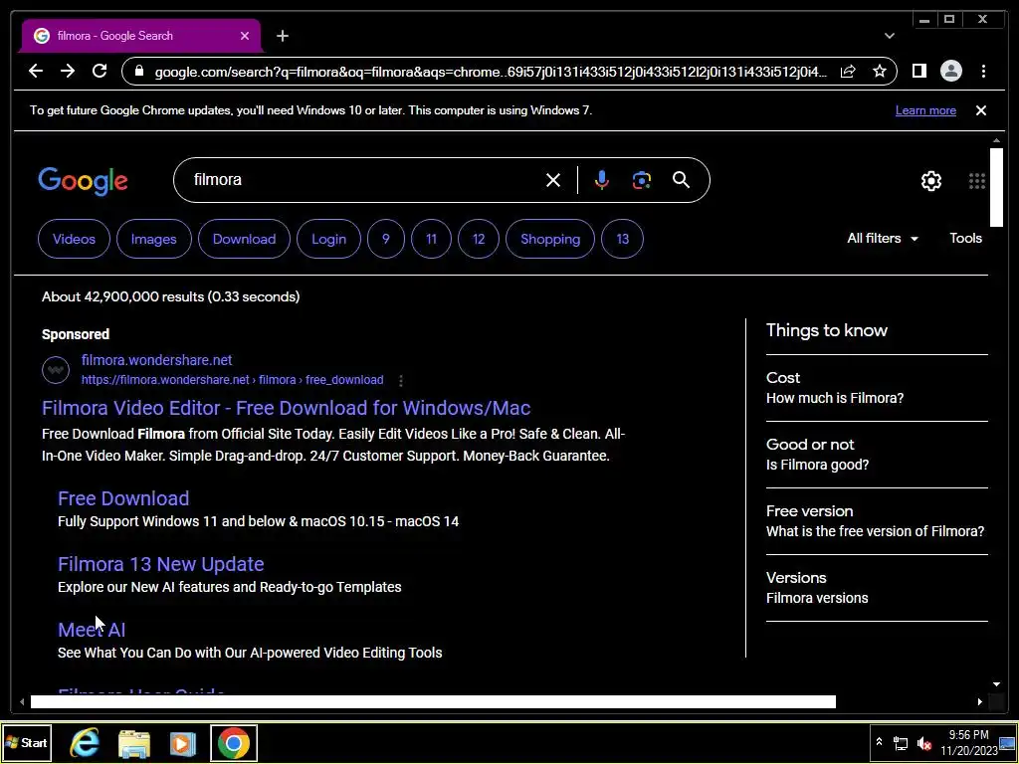
Task: Show hidden system tray icons
Action: tap(879, 742)
